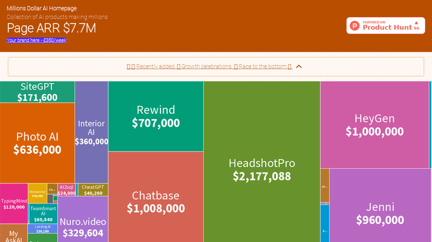Screen dimensions: 432x242
Task: Open the Chatbase tile
Action: click(x=156, y=197)
